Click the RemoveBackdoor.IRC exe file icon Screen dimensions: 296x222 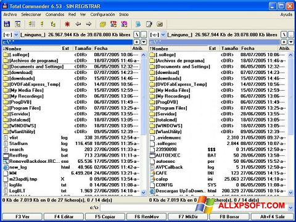click(x=6, y=161)
